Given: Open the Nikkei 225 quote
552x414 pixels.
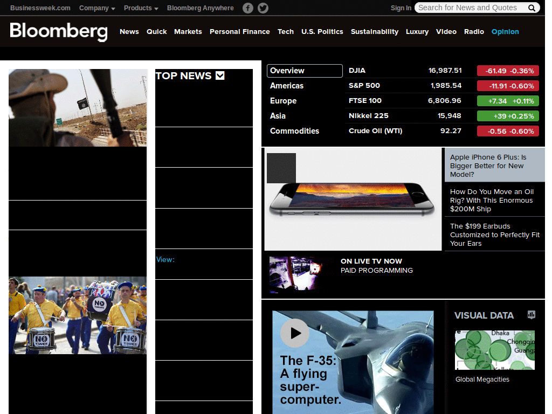Looking at the screenshot, I should click(369, 116).
